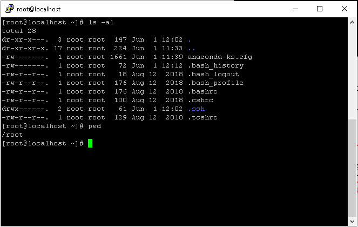Screen dimensions: 358x227
Task: Click the green terminal cursor block
Action: click(90, 143)
